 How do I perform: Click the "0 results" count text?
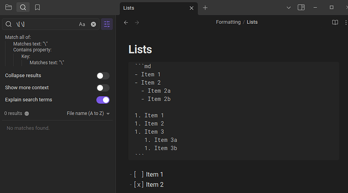(13, 113)
